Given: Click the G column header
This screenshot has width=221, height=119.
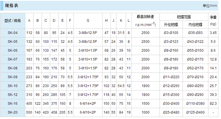Looking at the screenshot, I should click(88, 21).
